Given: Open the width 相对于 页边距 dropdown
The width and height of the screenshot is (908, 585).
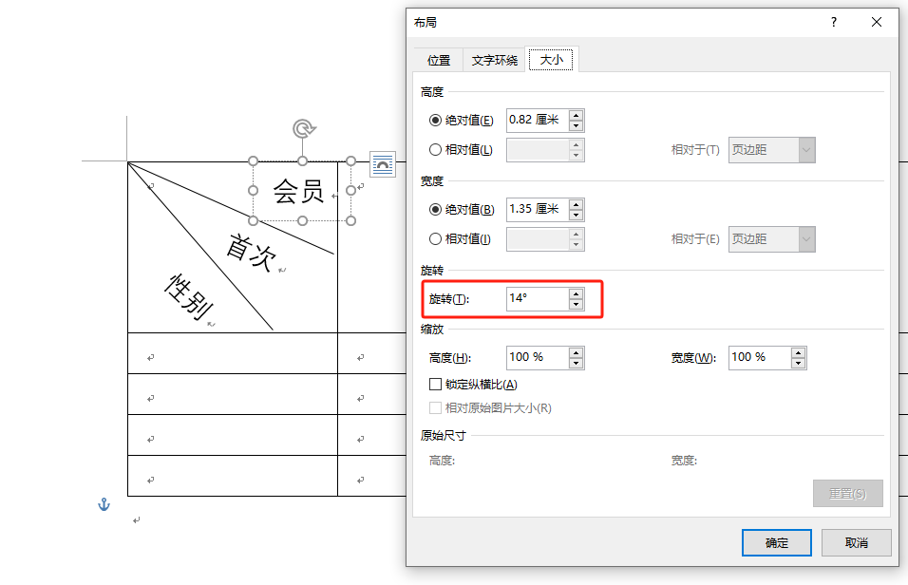Looking at the screenshot, I should (806, 239).
